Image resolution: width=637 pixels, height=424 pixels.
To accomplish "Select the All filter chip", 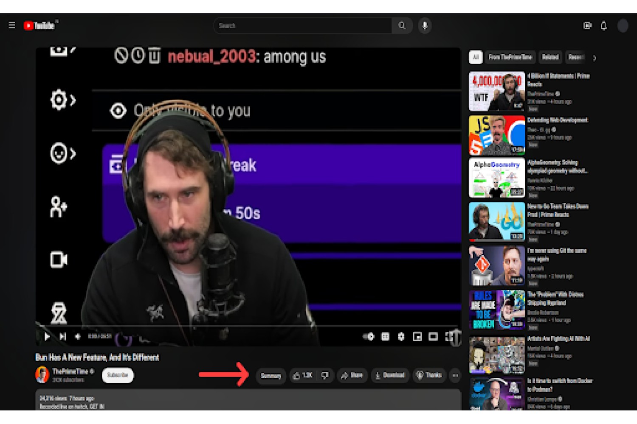I will tap(476, 57).
